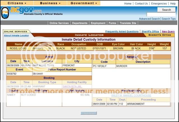The image size is (179, 122).
Task: Open Search Tips
Action: point(169,19)
